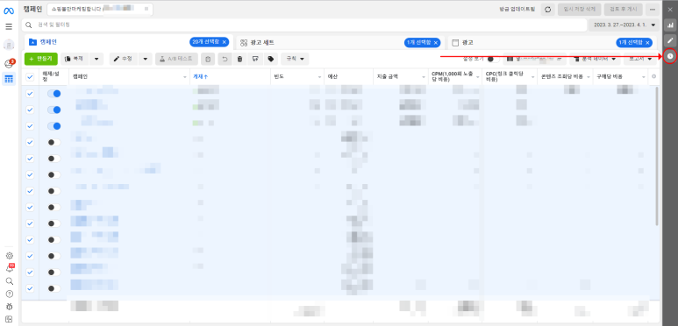
Task: Click the sidebar collapse icon at bottom
Action: 9,319
